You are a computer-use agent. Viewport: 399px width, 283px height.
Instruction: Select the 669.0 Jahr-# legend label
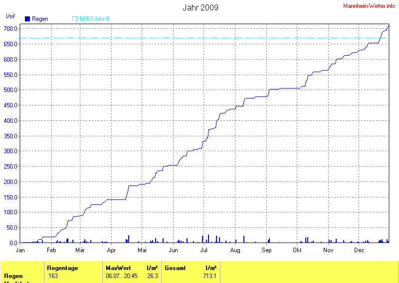click(x=94, y=19)
